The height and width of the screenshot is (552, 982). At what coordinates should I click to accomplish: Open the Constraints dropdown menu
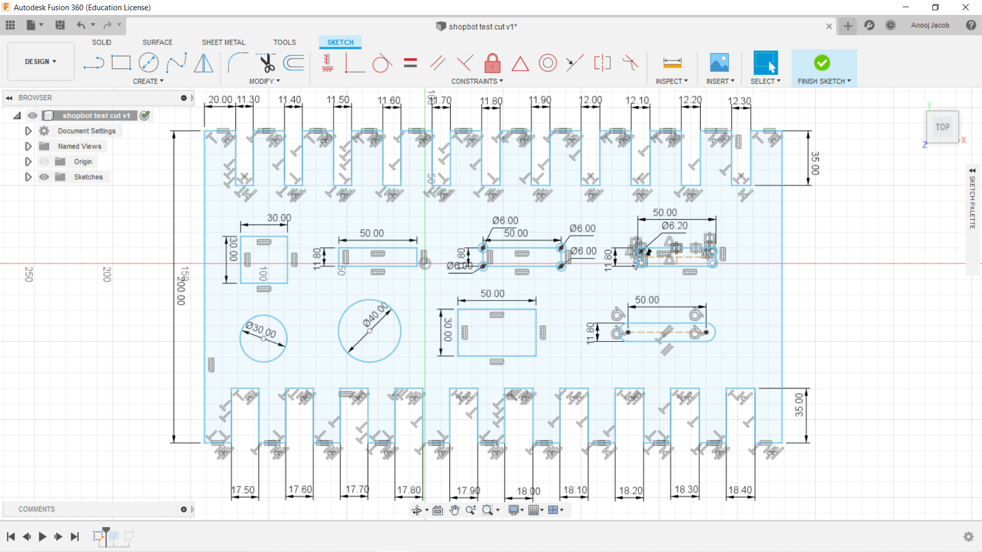[x=477, y=81]
